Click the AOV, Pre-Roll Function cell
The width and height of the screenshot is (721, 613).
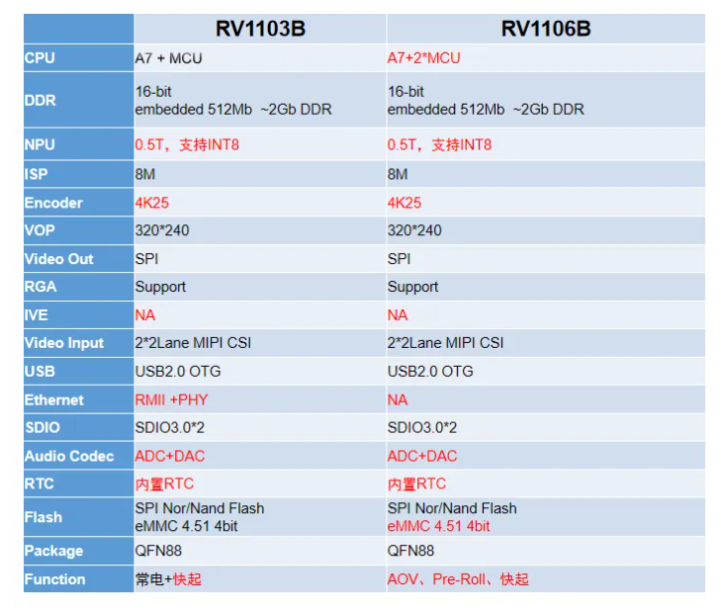tap(457, 579)
